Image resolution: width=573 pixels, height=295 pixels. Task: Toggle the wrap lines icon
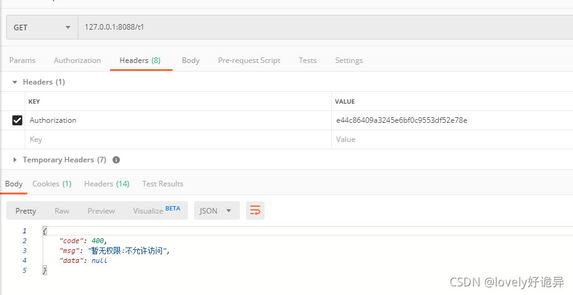coord(255,210)
